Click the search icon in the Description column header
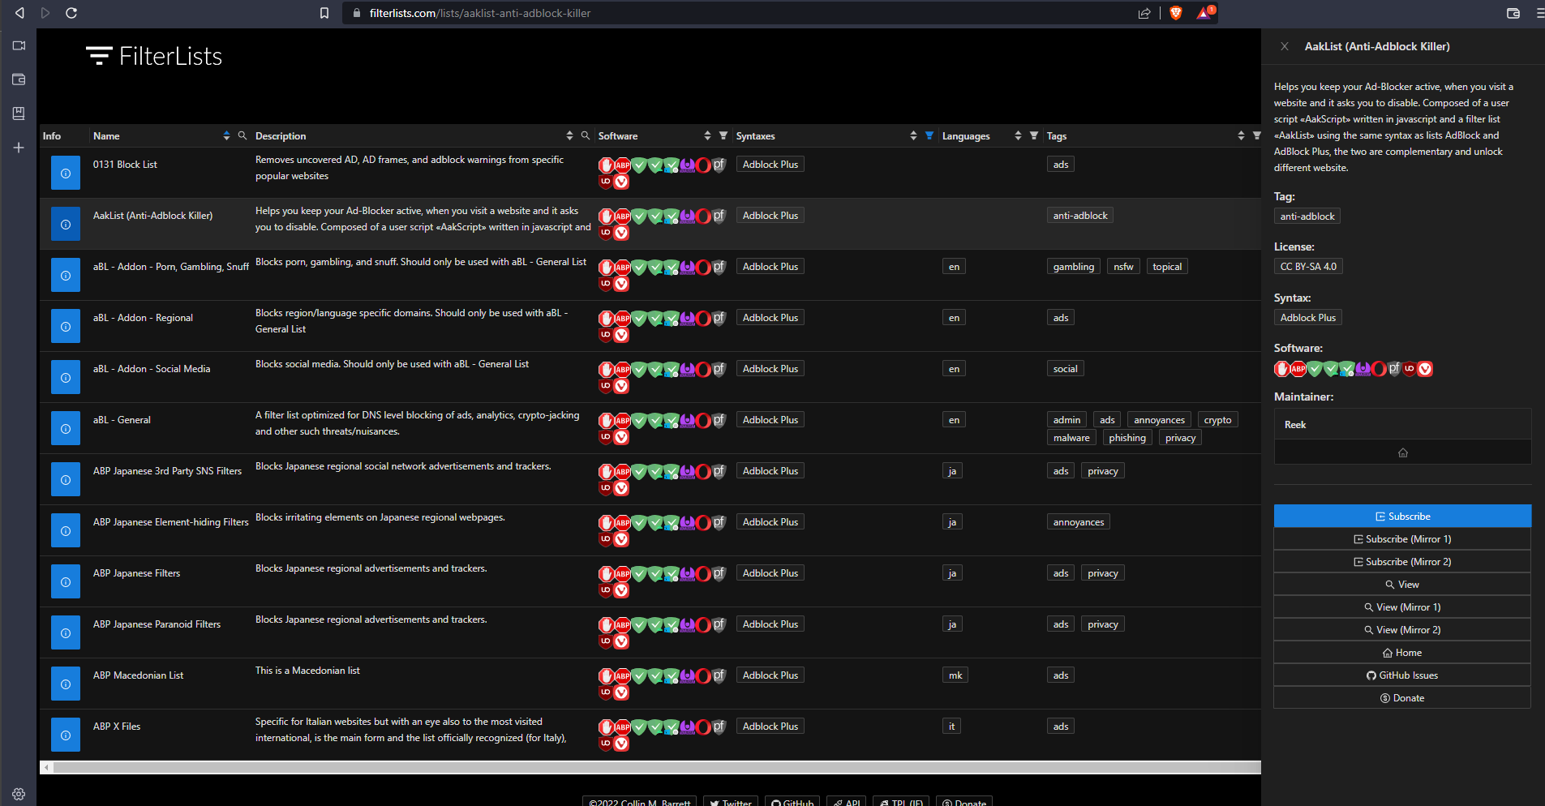The image size is (1545, 806). pos(586,135)
